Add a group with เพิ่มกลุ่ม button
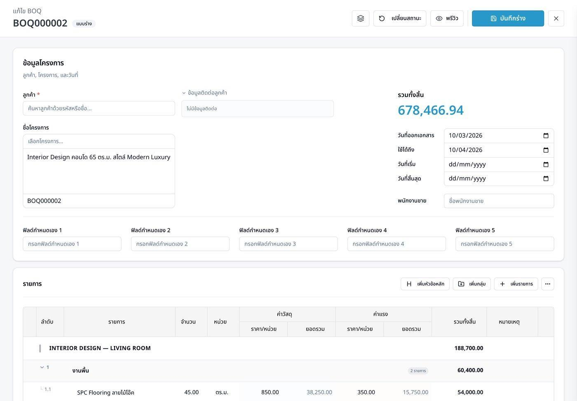The image size is (577, 401). tap(471, 284)
